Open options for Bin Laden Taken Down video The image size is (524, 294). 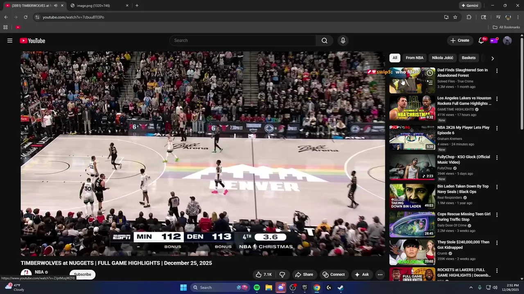pyautogui.click(x=497, y=187)
